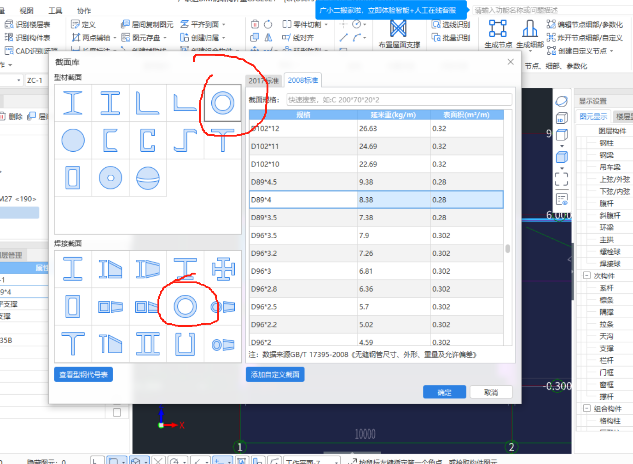Choose the T-shaped profile section
This screenshot has width=633, height=464.
click(223, 140)
